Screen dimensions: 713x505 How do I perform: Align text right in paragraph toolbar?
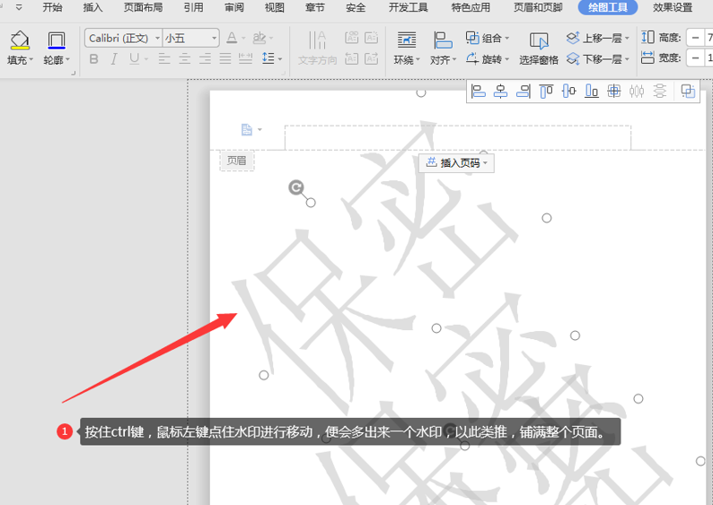205,58
